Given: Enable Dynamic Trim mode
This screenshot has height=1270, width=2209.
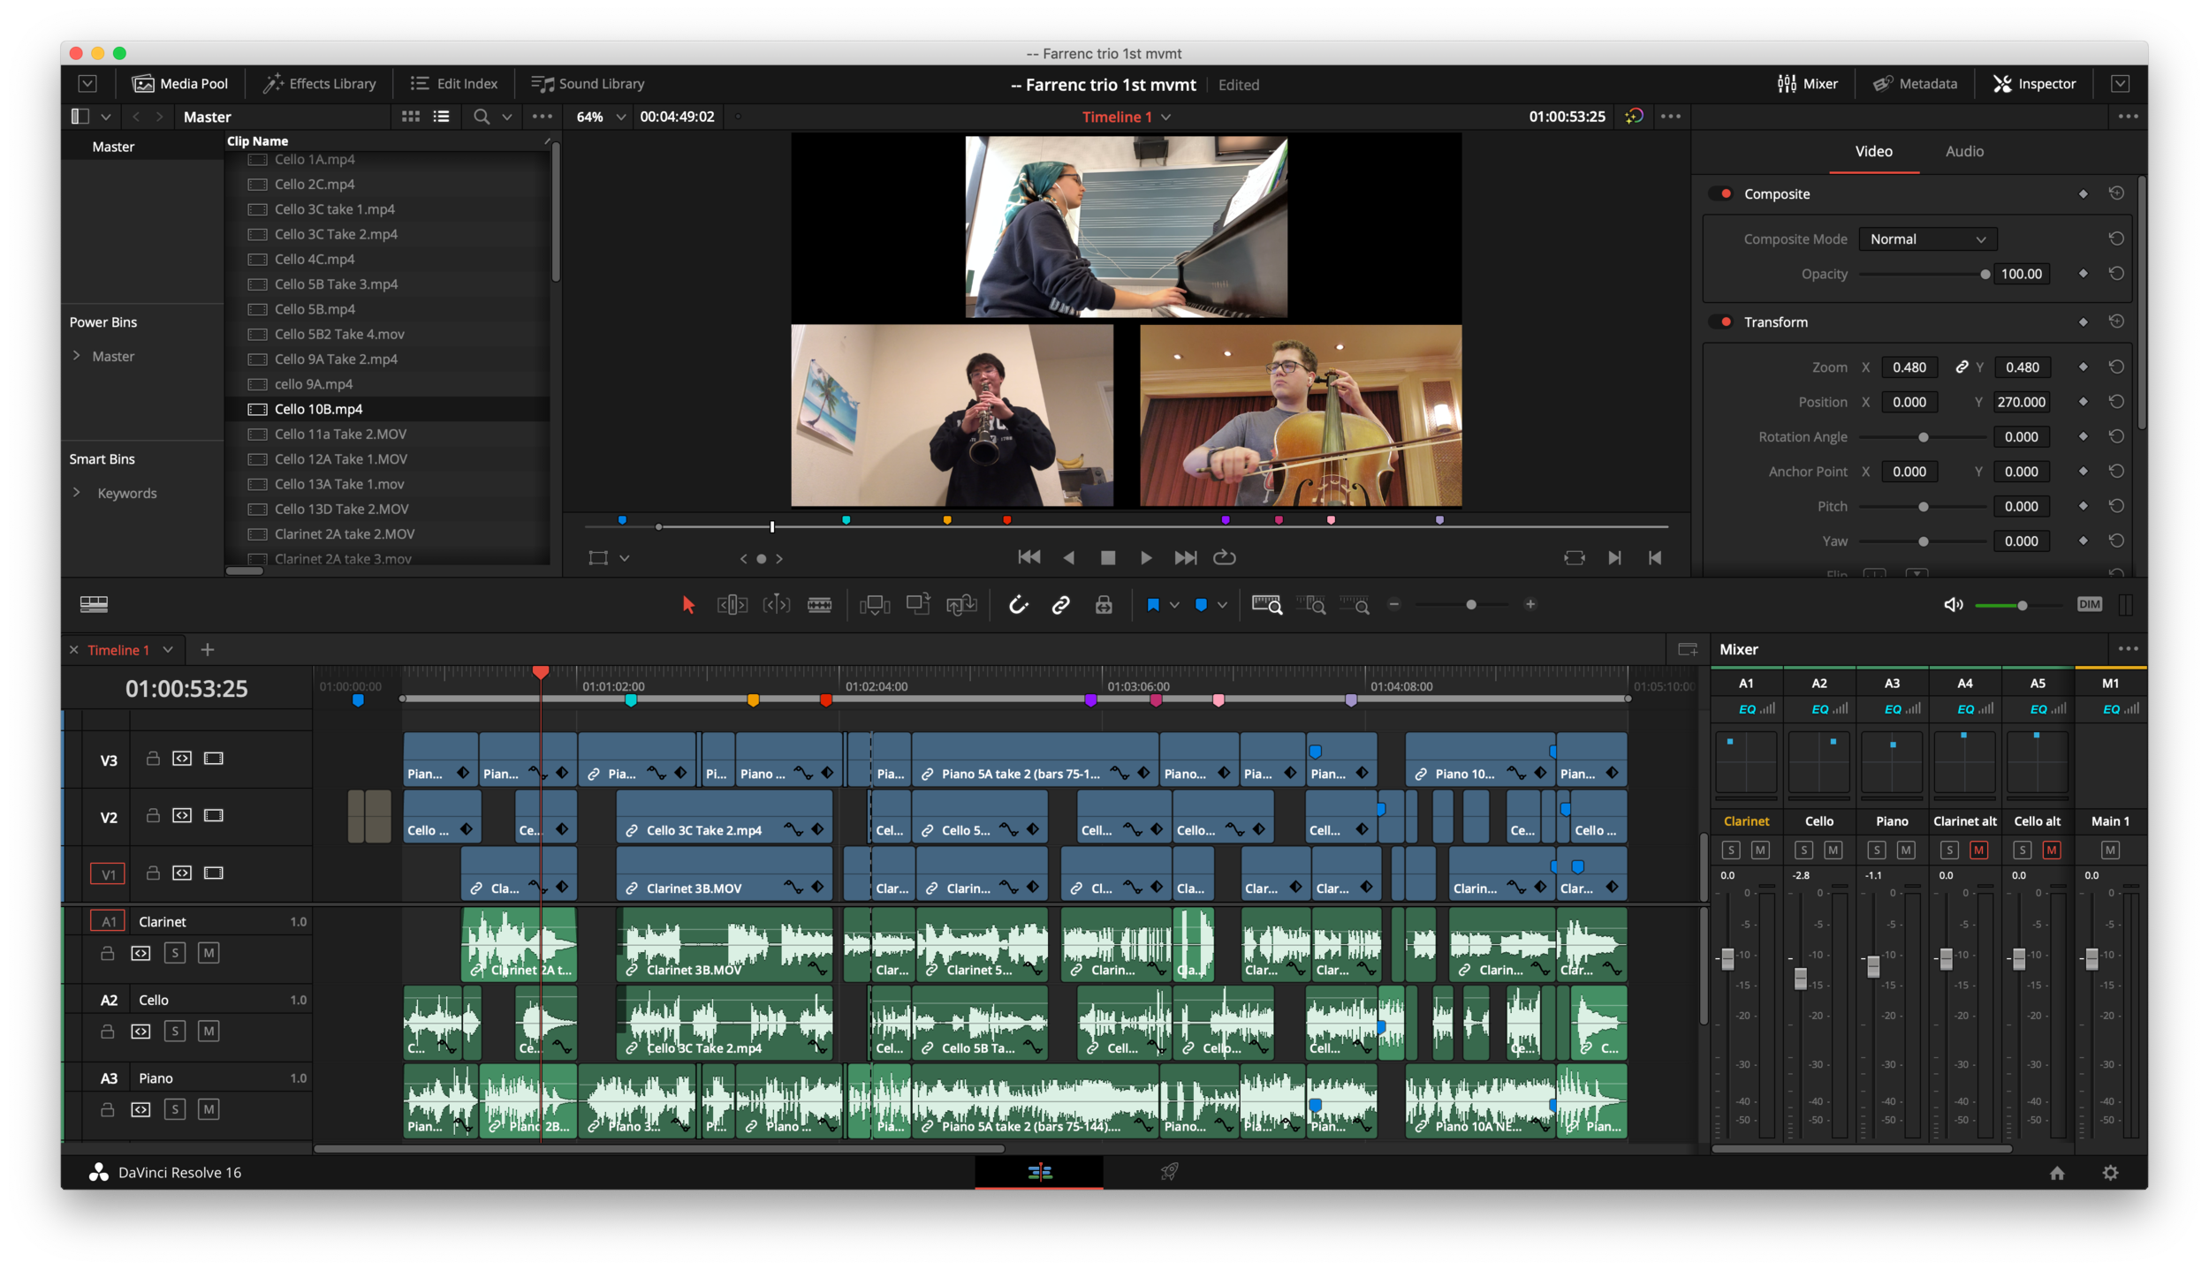Looking at the screenshot, I should [x=777, y=604].
